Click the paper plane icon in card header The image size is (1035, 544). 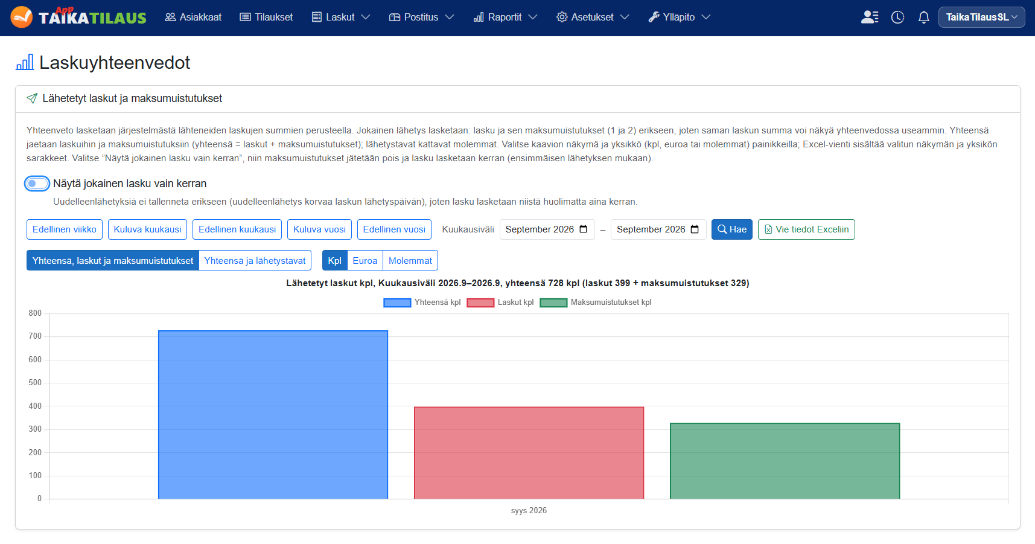pyautogui.click(x=32, y=98)
